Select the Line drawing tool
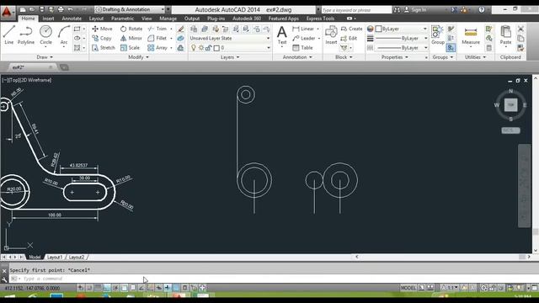This screenshot has width=539, height=303. 9,35
